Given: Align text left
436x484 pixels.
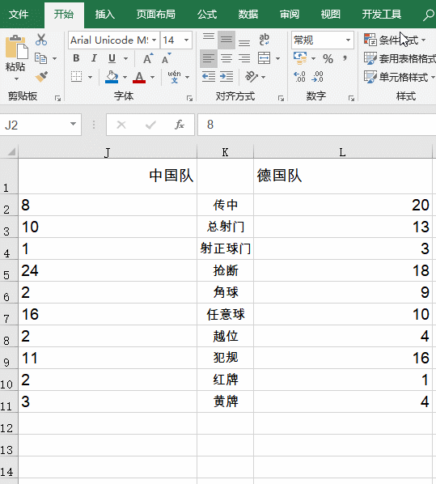Looking at the screenshot, I should click(x=209, y=58).
